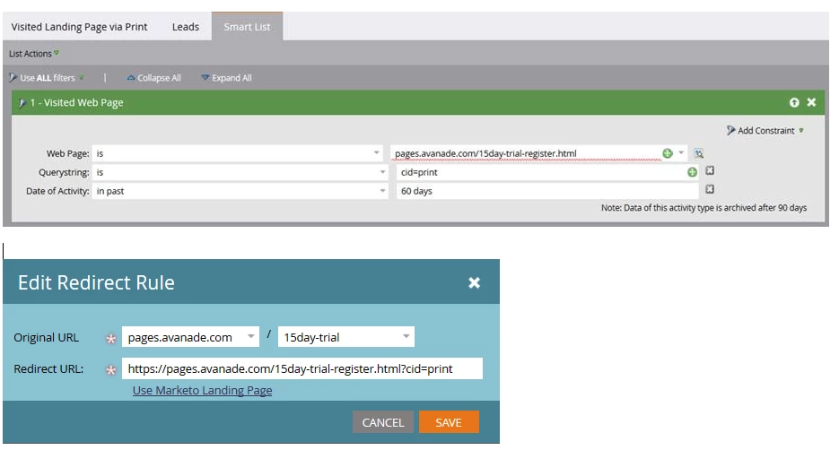Click the Redirect URL input field
The image size is (839, 450).
pos(302,368)
